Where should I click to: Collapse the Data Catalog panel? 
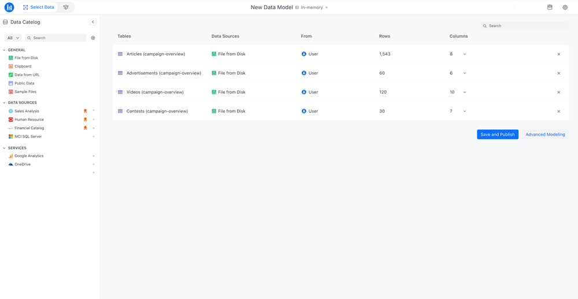pos(93,22)
